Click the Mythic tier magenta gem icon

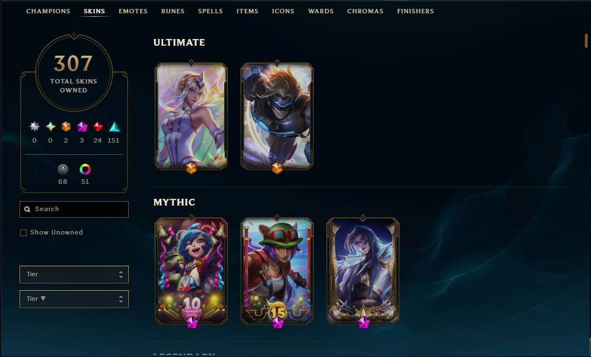pos(82,126)
